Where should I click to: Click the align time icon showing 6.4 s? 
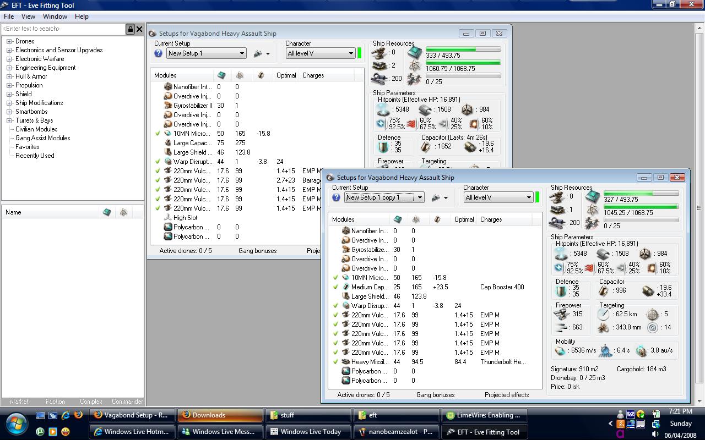click(x=606, y=350)
